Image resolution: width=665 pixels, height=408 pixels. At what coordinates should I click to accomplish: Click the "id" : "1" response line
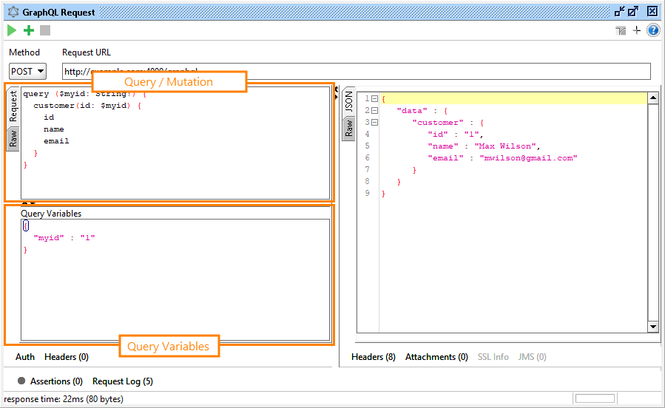coord(455,135)
